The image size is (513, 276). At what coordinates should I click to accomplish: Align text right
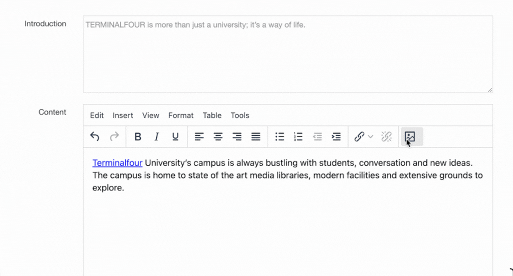(x=237, y=136)
